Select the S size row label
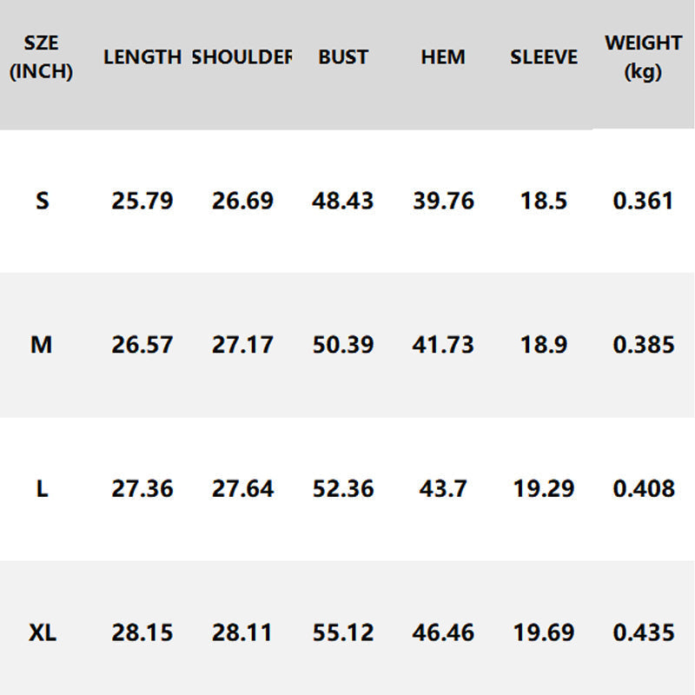 point(42,202)
